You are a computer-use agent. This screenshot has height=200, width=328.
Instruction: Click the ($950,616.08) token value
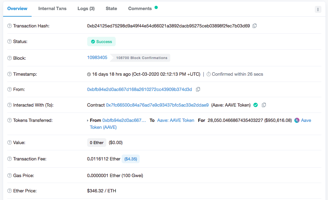click(x=278, y=120)
